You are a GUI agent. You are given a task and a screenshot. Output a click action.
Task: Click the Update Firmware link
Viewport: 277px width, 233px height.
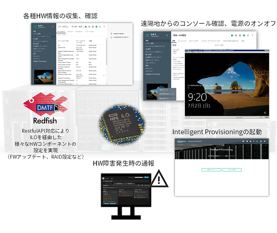(x=119, y=34)
